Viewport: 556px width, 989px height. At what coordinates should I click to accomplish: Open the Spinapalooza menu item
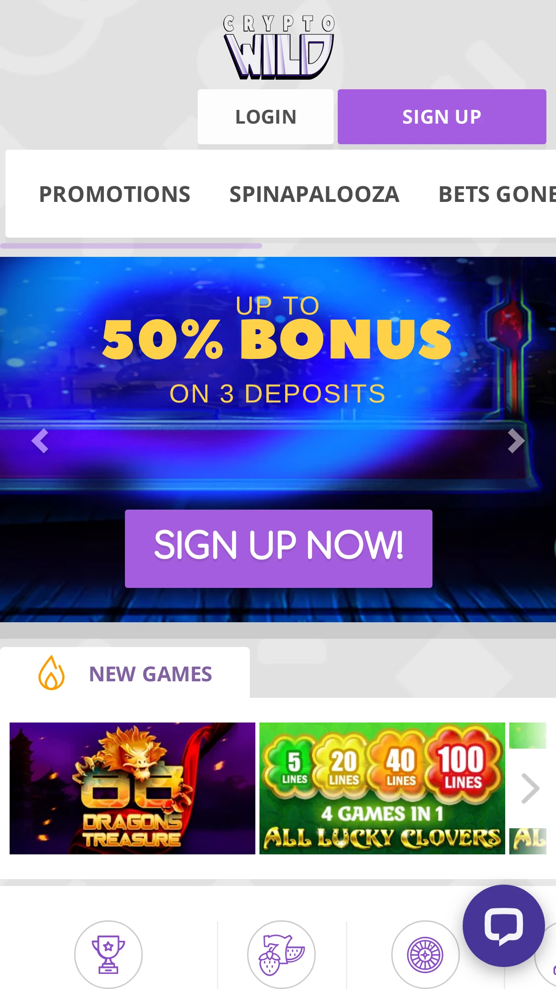[314, 194]
